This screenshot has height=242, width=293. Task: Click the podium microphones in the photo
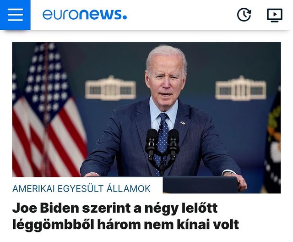162,146
